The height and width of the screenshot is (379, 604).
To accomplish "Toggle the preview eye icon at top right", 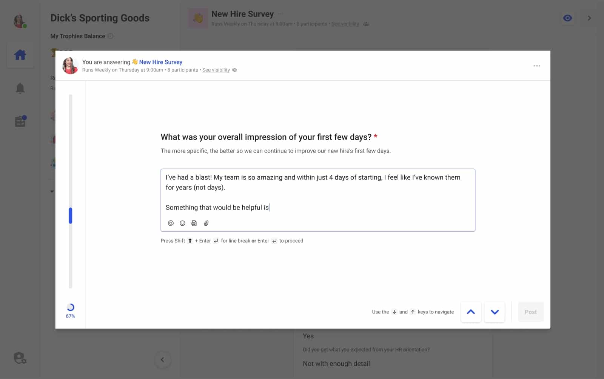I will [567, 18].
